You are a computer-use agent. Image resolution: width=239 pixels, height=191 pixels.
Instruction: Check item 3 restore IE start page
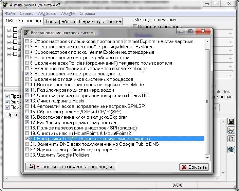tap(27, 47)
